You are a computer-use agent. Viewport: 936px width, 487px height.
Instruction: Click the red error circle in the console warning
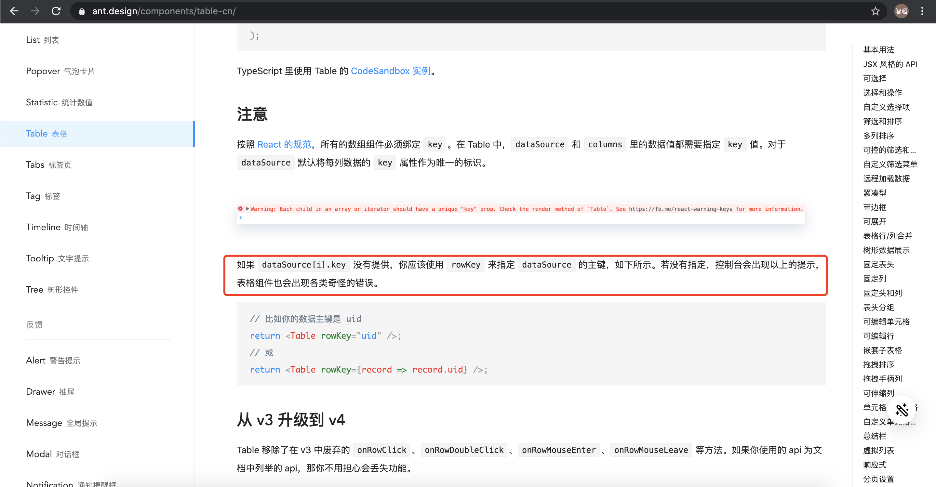click(x=241, y=209)
